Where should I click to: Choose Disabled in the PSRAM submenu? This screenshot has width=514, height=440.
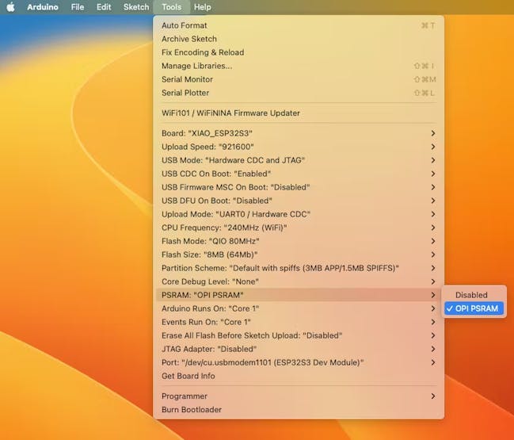tap(471, 295)
